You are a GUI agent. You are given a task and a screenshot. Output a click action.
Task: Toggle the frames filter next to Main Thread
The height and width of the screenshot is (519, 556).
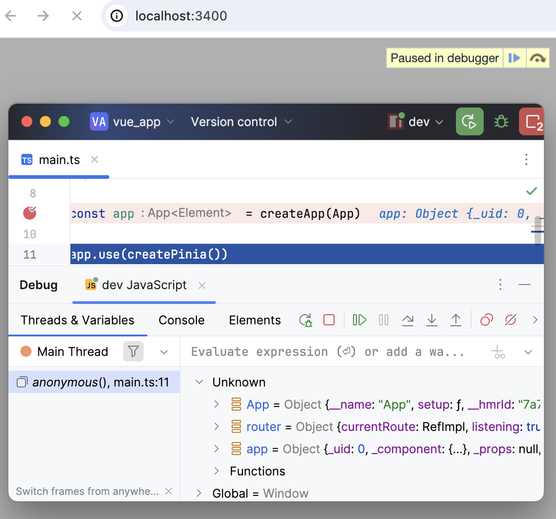133,352
